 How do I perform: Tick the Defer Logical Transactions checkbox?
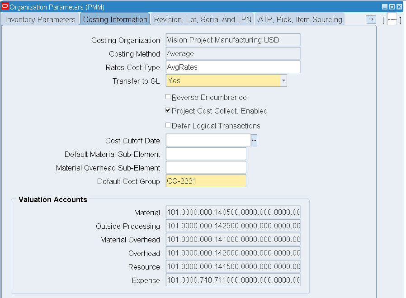click(x=168, y=125)
